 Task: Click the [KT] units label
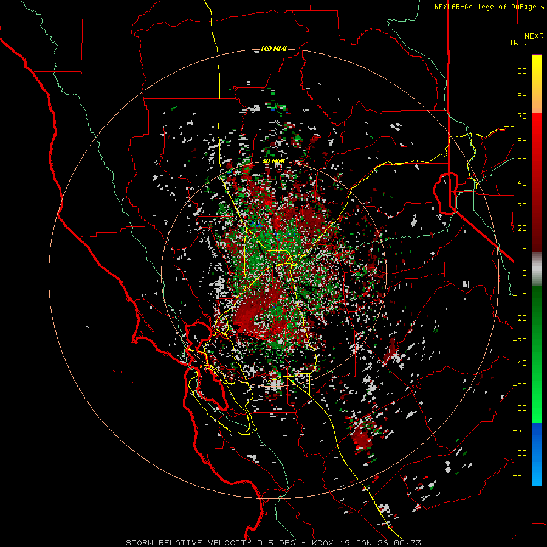pyautogui.click(x=518, y=42)
